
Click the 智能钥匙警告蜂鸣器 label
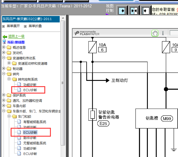pyautogui.click(x=109, y=115)
